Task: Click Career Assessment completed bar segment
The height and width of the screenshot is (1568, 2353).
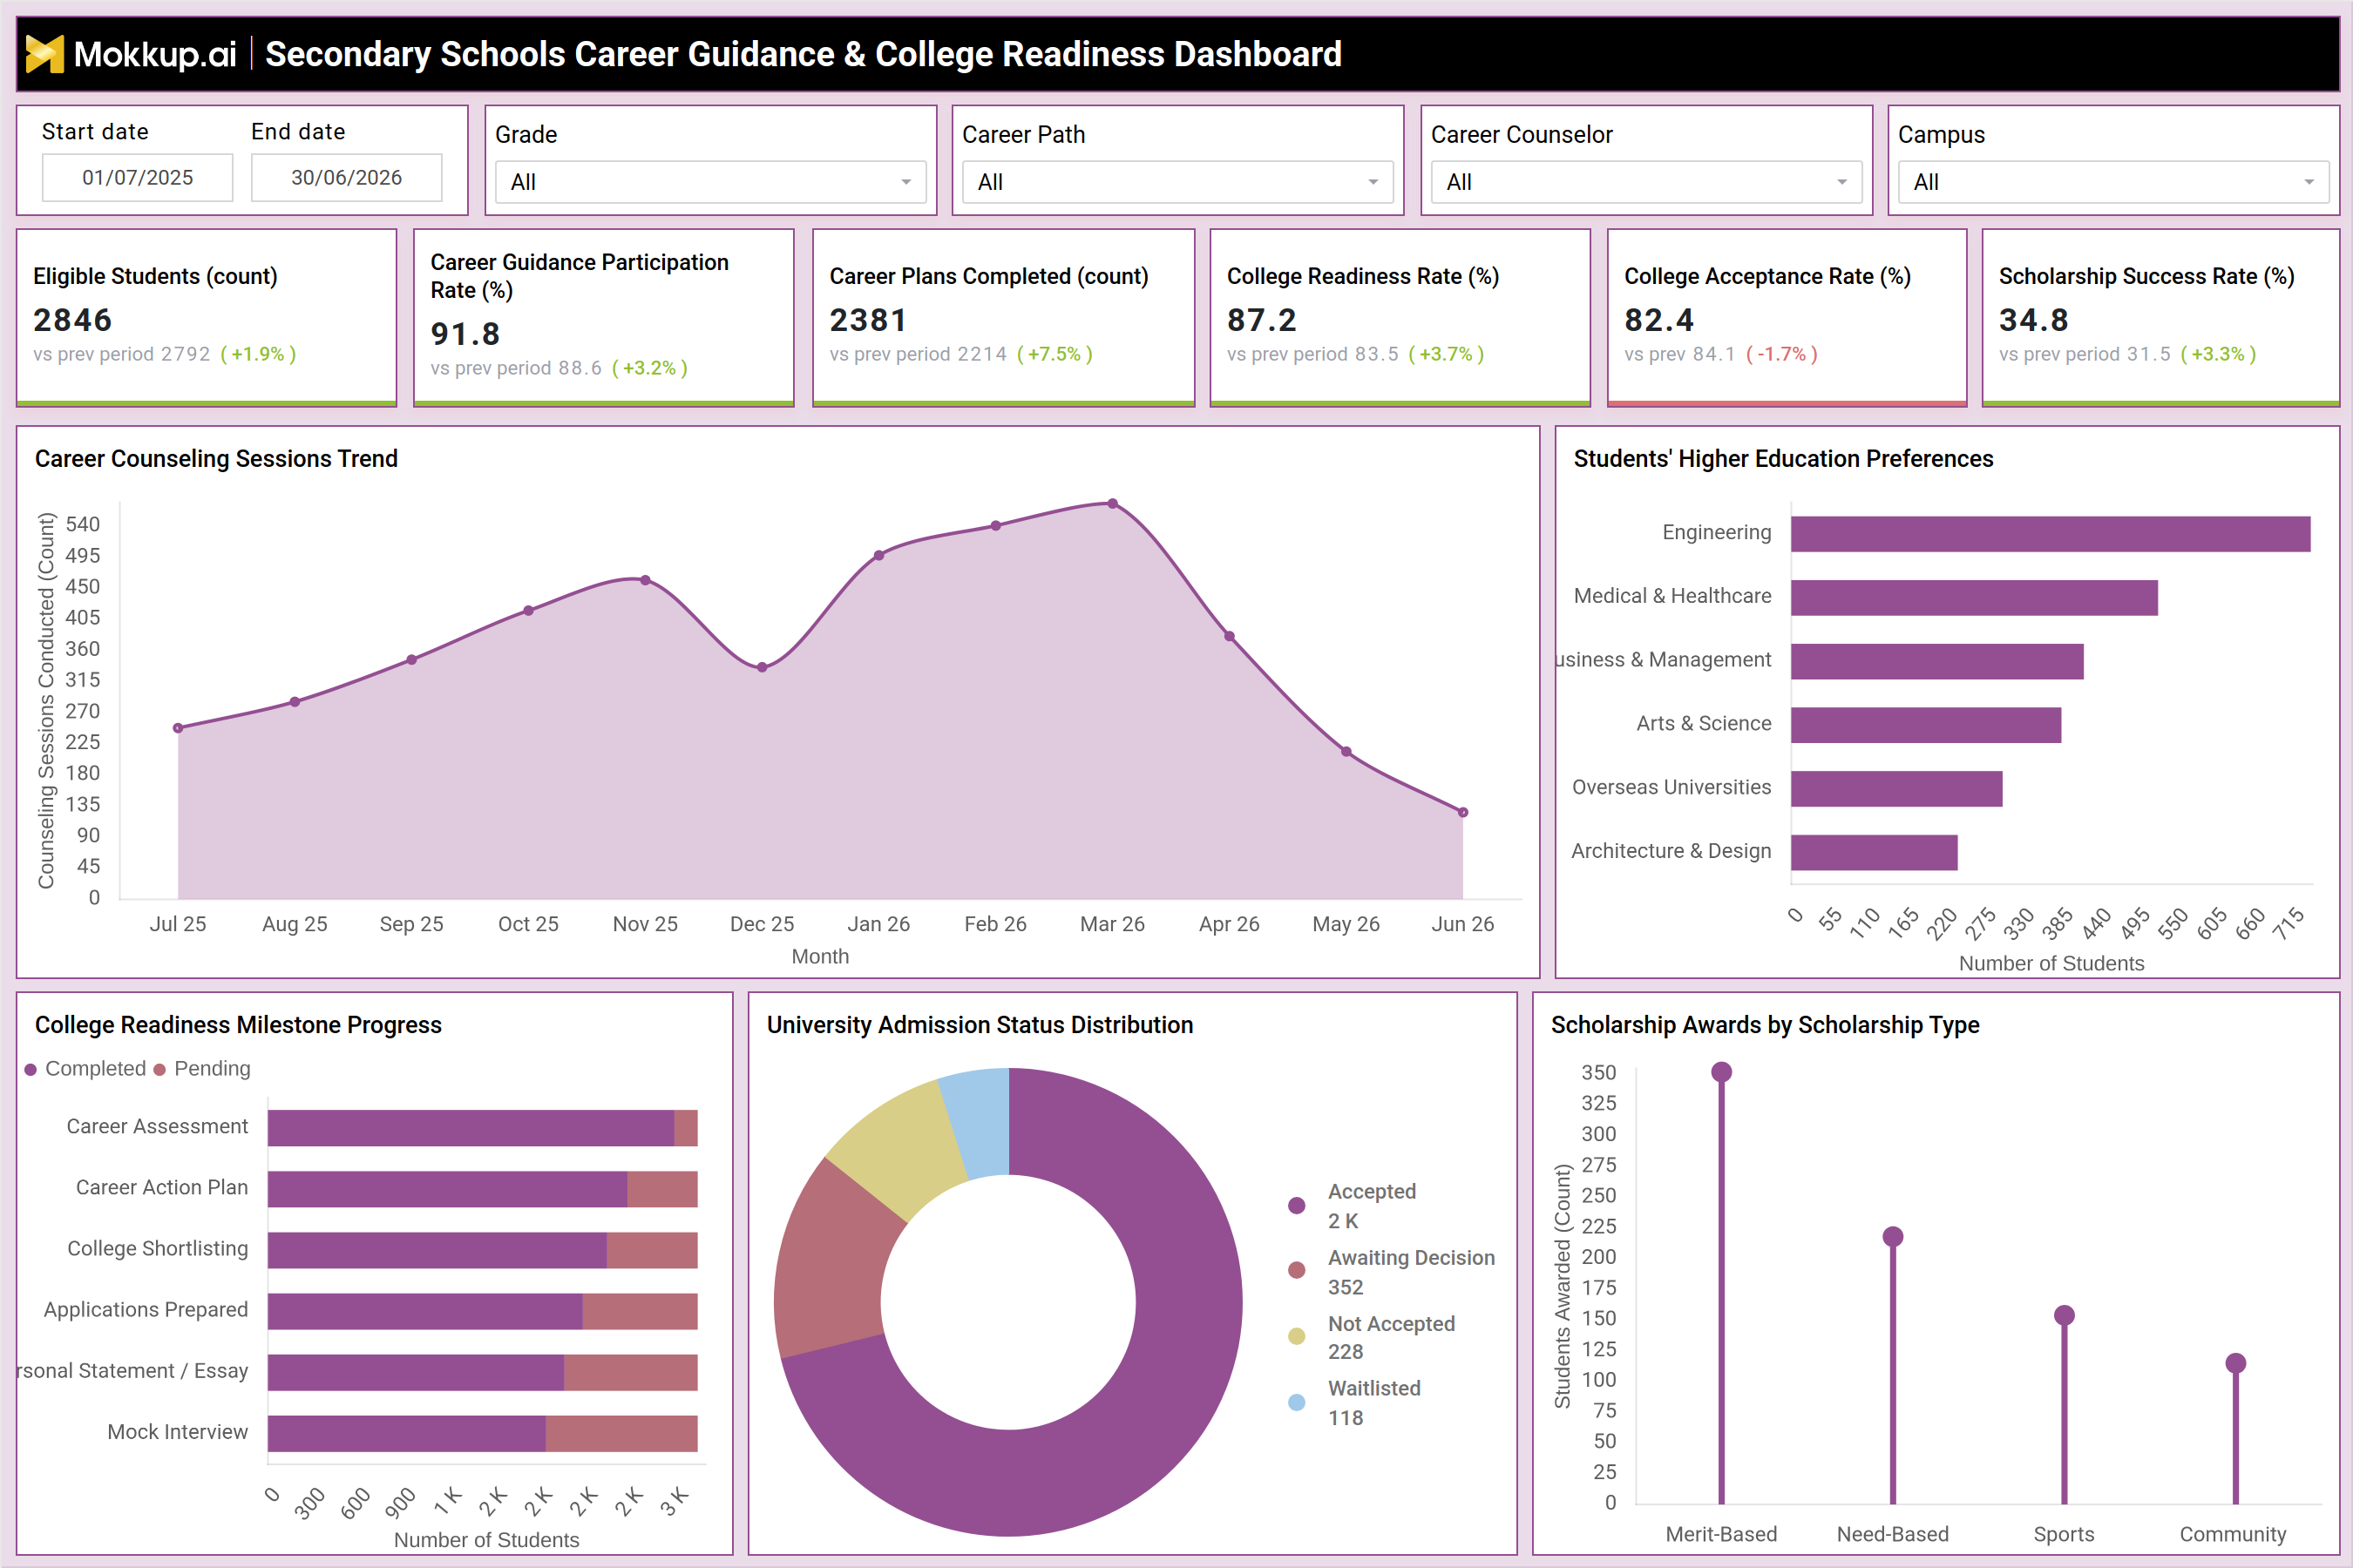Action: 471,1128
